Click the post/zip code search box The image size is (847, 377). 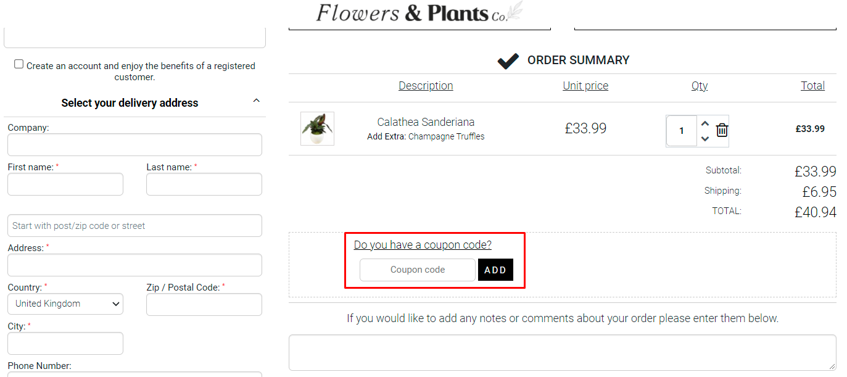134,225
